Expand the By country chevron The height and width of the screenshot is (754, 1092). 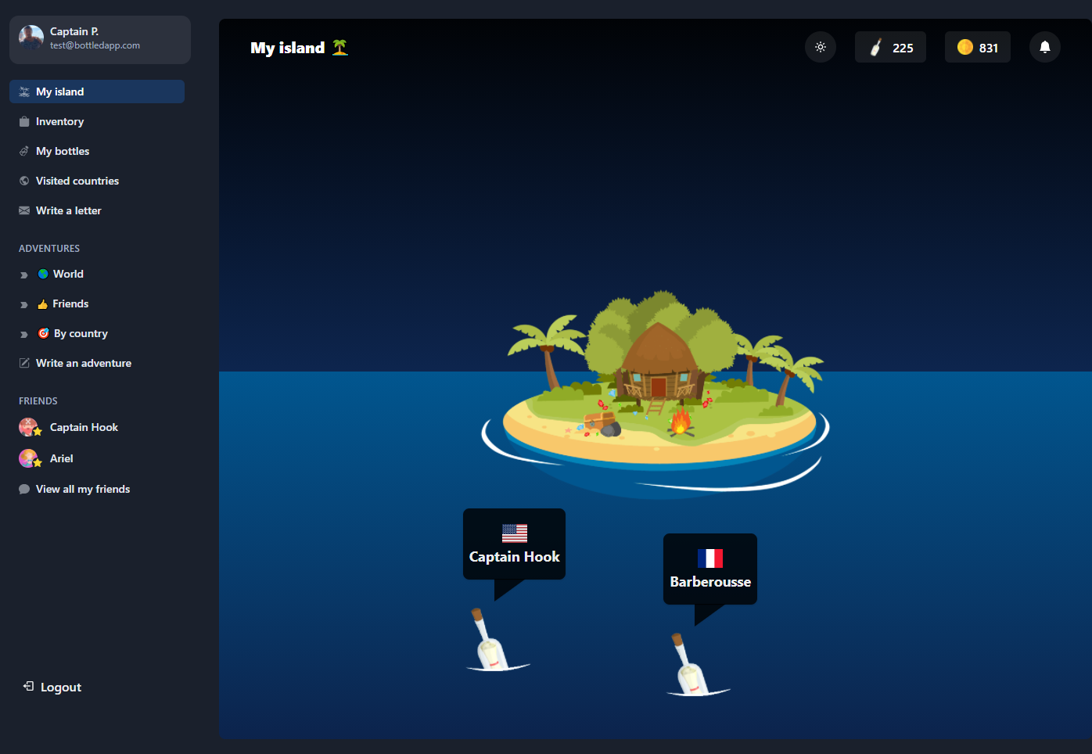pos(24,334)
